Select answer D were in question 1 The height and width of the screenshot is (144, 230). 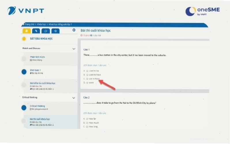click(x=87, y=83)
